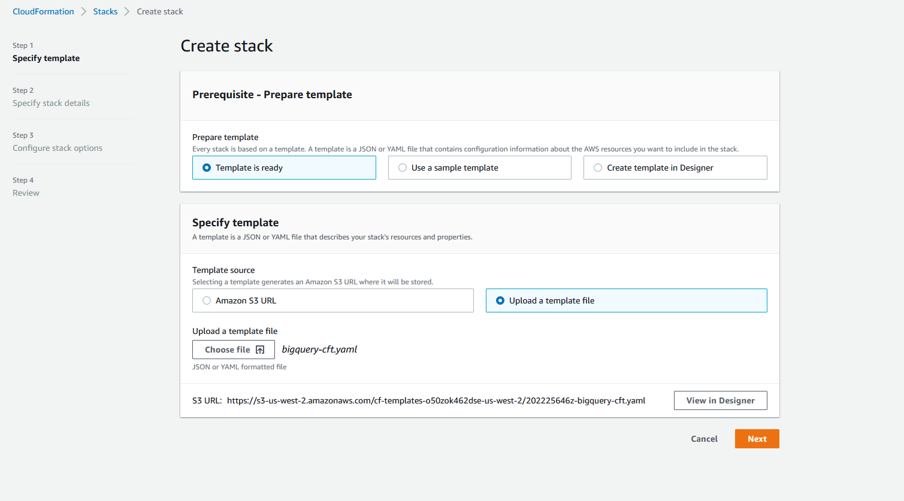904x501 pixels.
Task: Proceed with the Next button
Action: pos(757,438)
